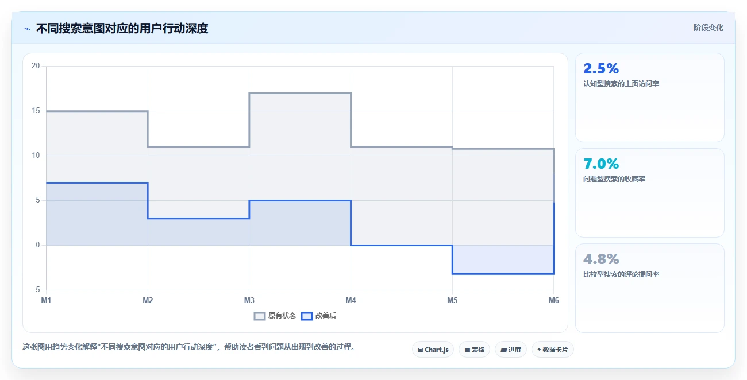Open the 2.5% 认知型搜索 card
Image resolution: width=747 pixels, height=380 pixels.
(x=650, y=98)
